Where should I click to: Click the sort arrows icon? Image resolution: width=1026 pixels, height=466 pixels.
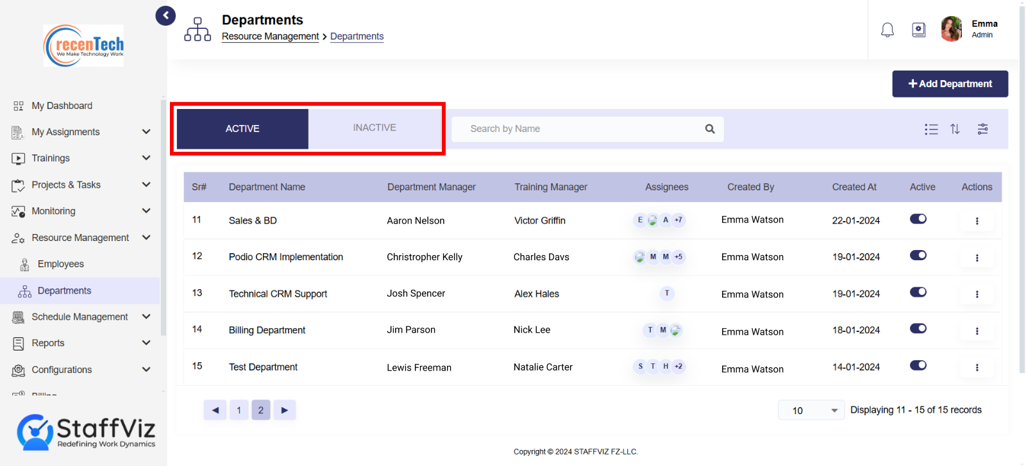tap(955, 129)
